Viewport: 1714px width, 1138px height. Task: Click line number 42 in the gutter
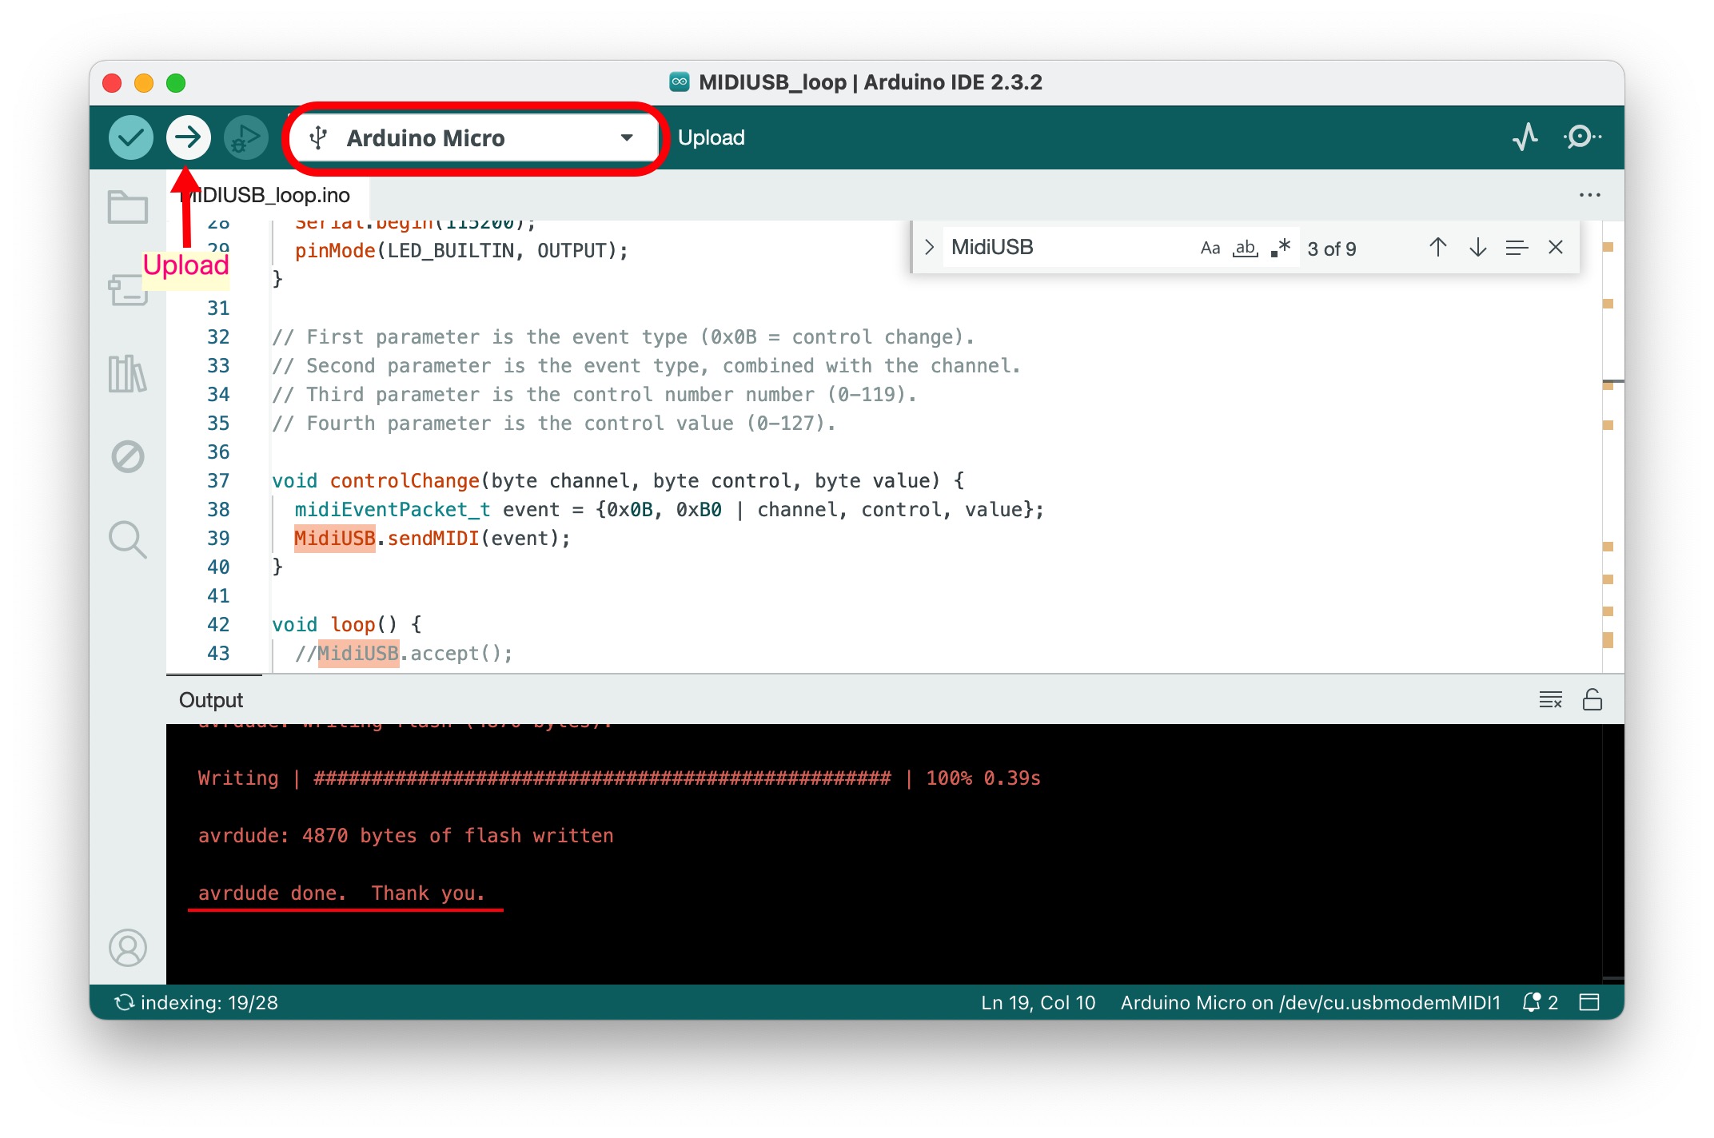coord(218,624)
